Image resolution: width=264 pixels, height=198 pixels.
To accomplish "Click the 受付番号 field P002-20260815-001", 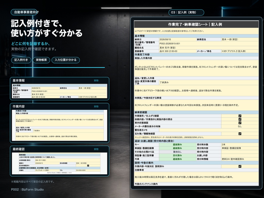I will 209,44.
